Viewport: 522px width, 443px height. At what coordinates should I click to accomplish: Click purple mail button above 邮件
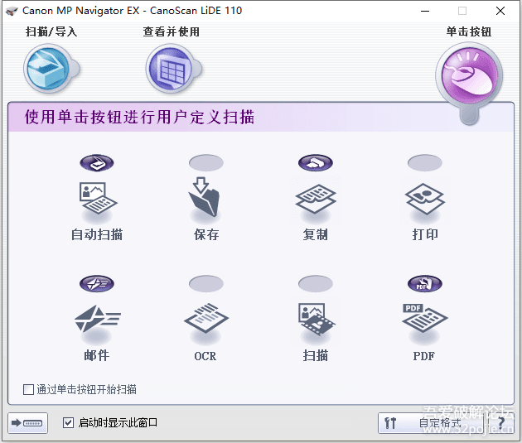(x=97, y=284)
